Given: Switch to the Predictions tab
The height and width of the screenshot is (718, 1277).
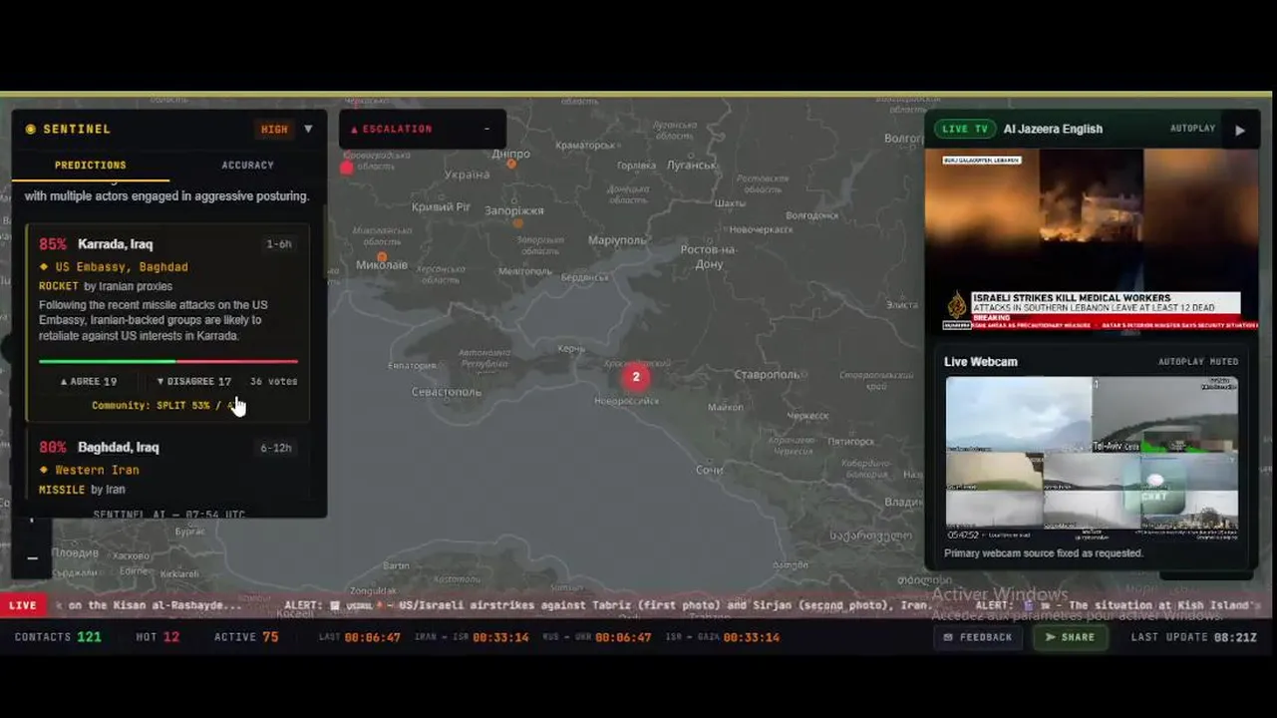Looking at the screenshot, I should [x=91, y=166].
